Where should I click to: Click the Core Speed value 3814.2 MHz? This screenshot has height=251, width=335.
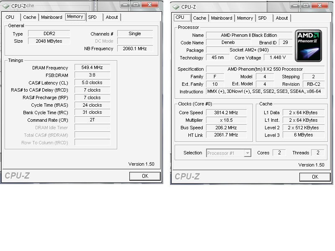226,113
